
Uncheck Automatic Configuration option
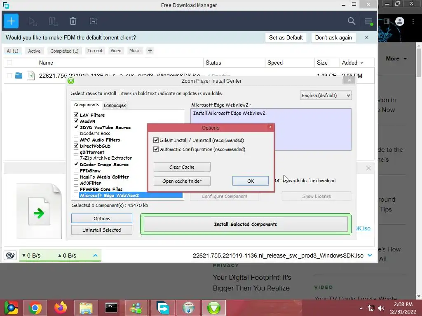tap(156, 149)
